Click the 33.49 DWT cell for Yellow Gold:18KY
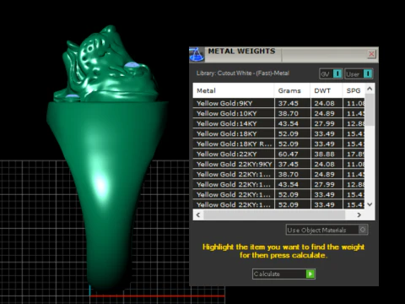The width and height of the screenshot is (405, 304). 327,133
